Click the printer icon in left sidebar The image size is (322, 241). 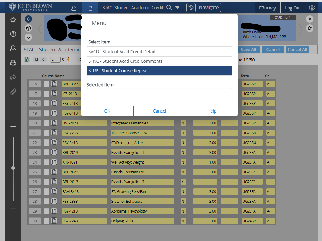click(13, 63)
